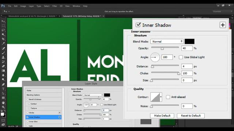Check the Texture style checkbox
The image size is (234, 131).
coord(29,108)
